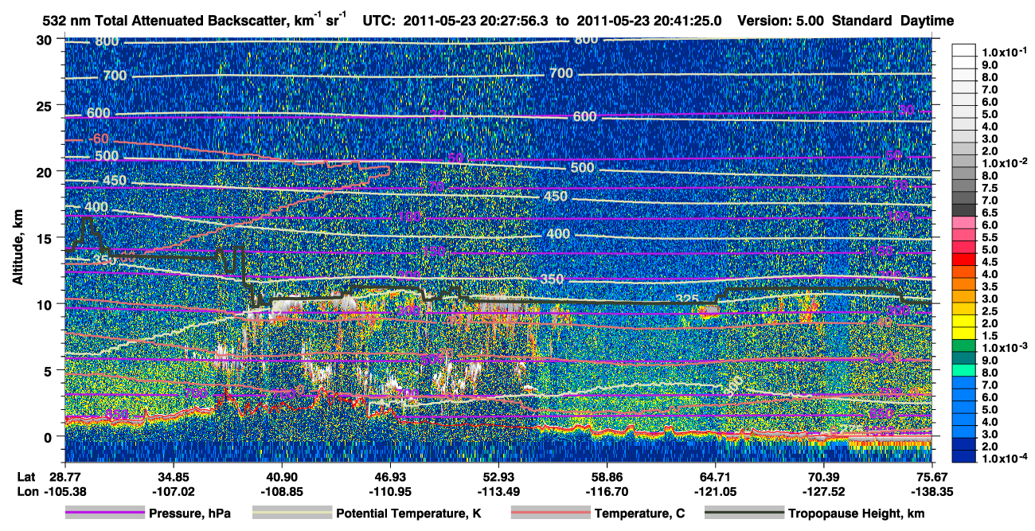Click the latitude value 40.90
1035x531 pixels.
(282, 477)
